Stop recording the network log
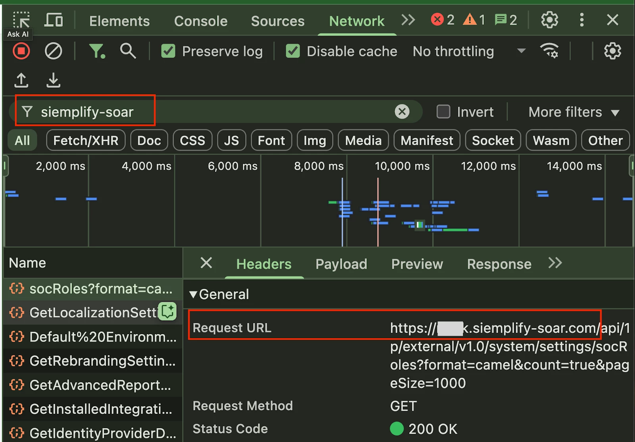Image resolution: width=635 pixels, height=442 pixels. click(x=21, y=51)
